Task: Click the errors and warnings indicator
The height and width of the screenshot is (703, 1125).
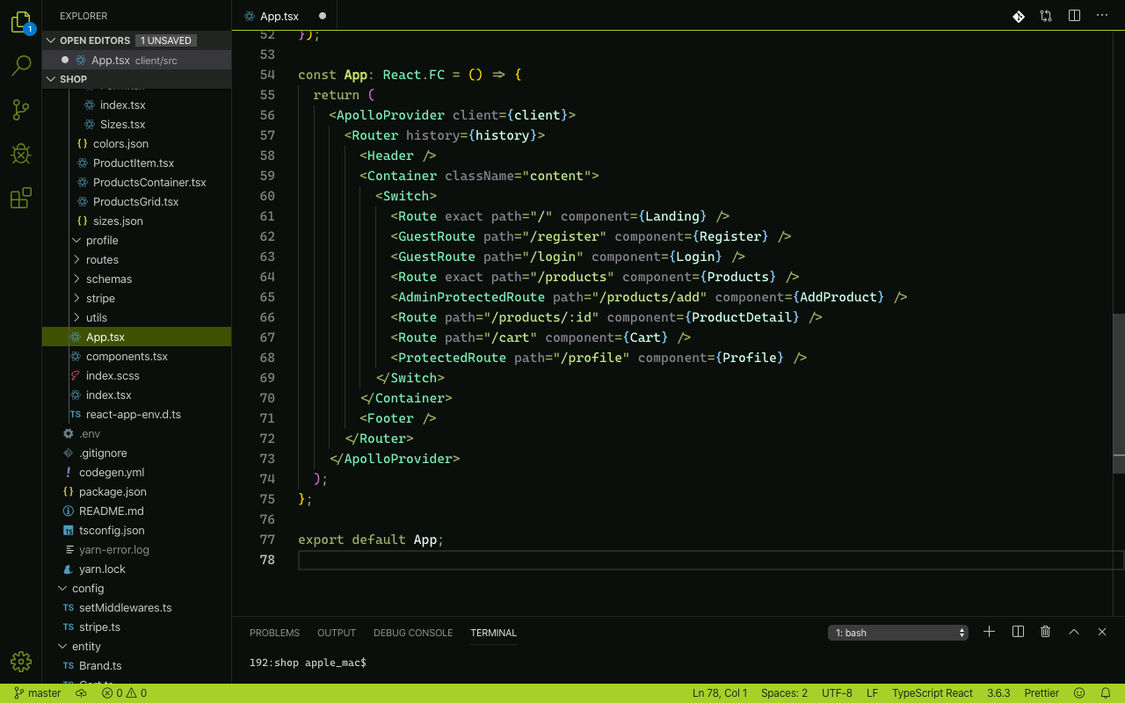Action: click(x=119, y=692)
